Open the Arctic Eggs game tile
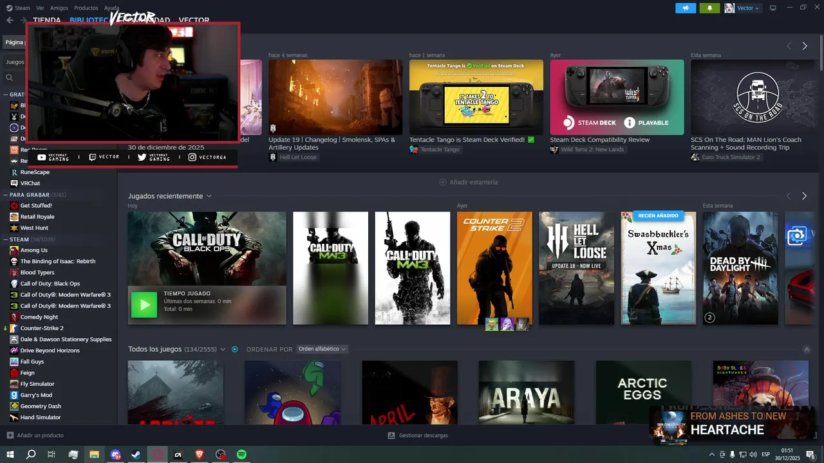Screen dimensions: 824x463 (x=644, y=392)
